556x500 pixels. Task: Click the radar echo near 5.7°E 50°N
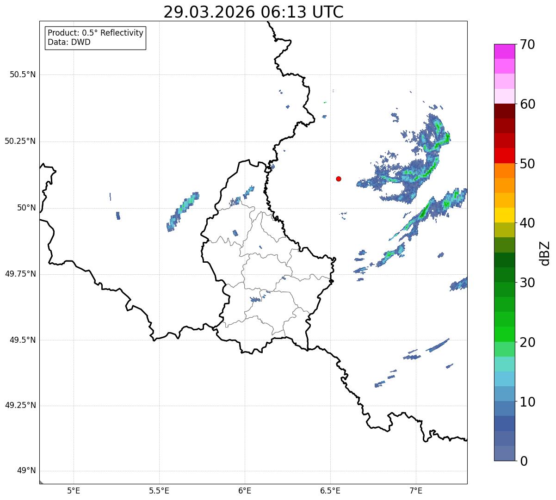pyautogui.click(x=183, y=211)
